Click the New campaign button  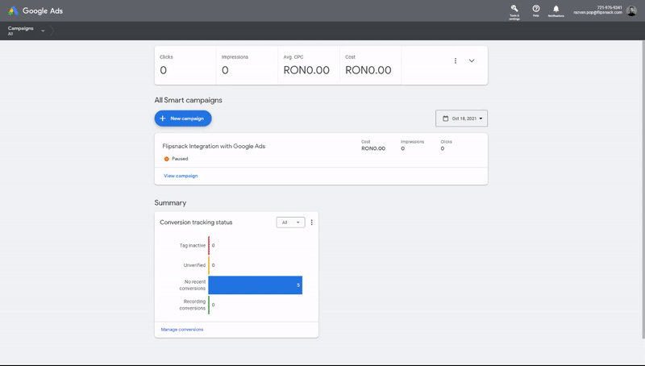coord(183,119)
